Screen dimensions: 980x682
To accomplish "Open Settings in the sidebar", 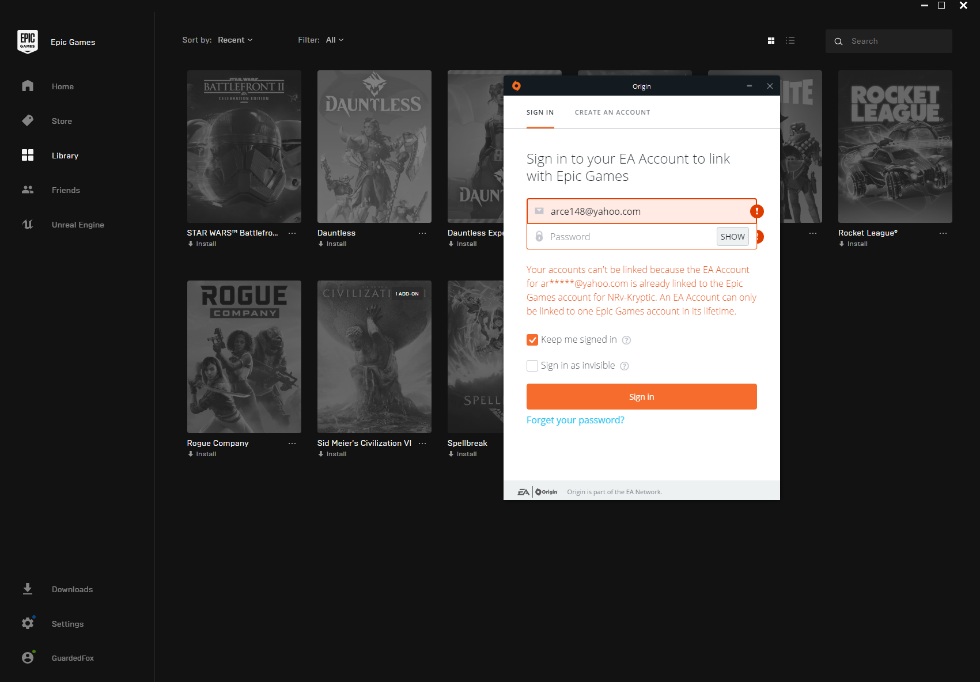I will click(67, 624).
